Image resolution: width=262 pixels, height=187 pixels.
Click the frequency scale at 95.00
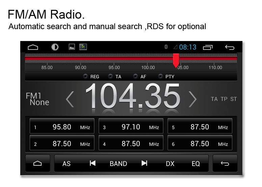tap(114, 67)
